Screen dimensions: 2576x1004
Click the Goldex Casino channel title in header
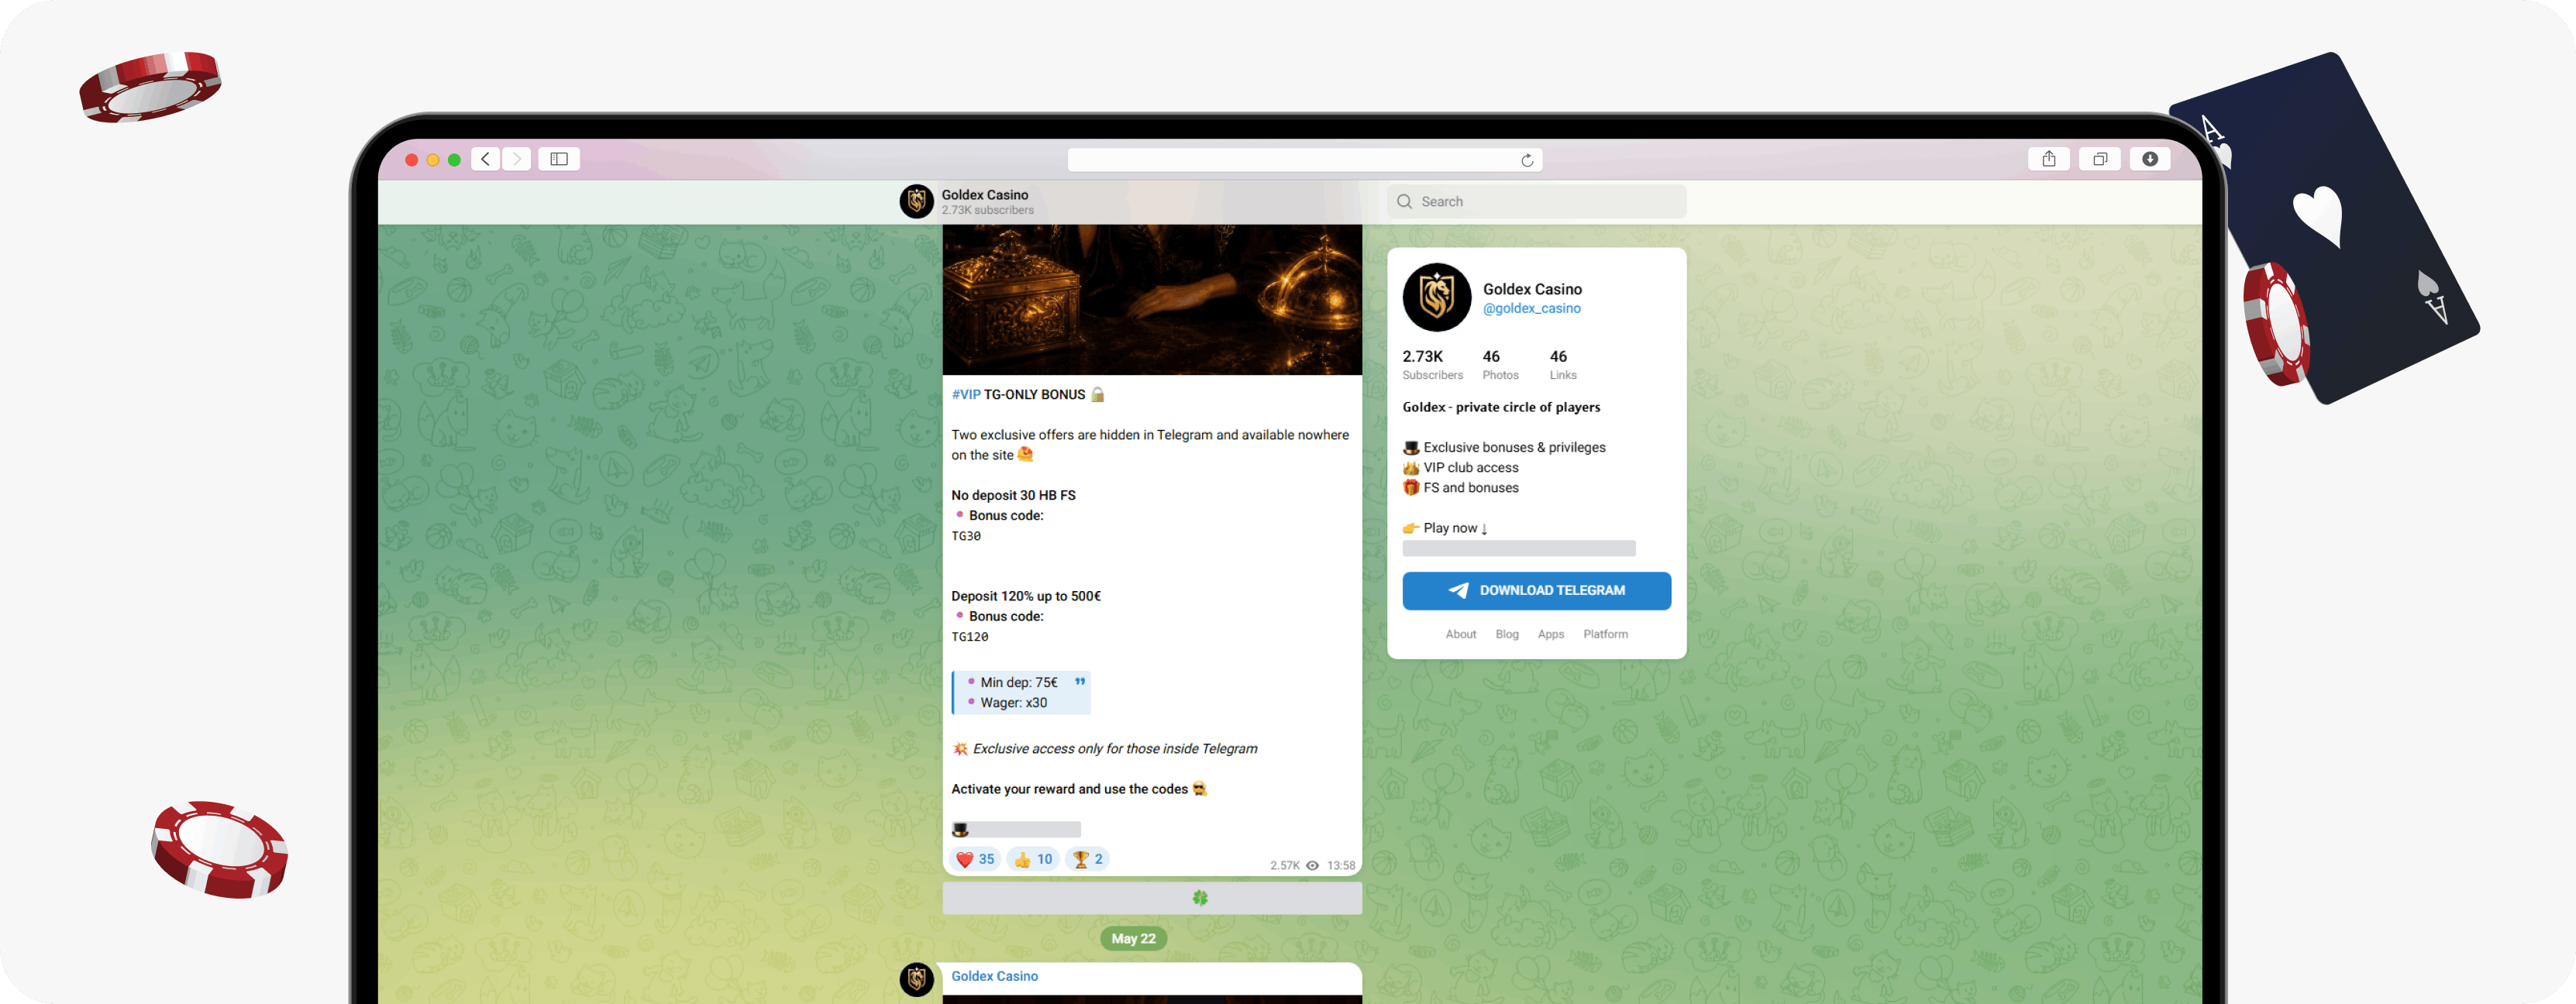point(985,195)
